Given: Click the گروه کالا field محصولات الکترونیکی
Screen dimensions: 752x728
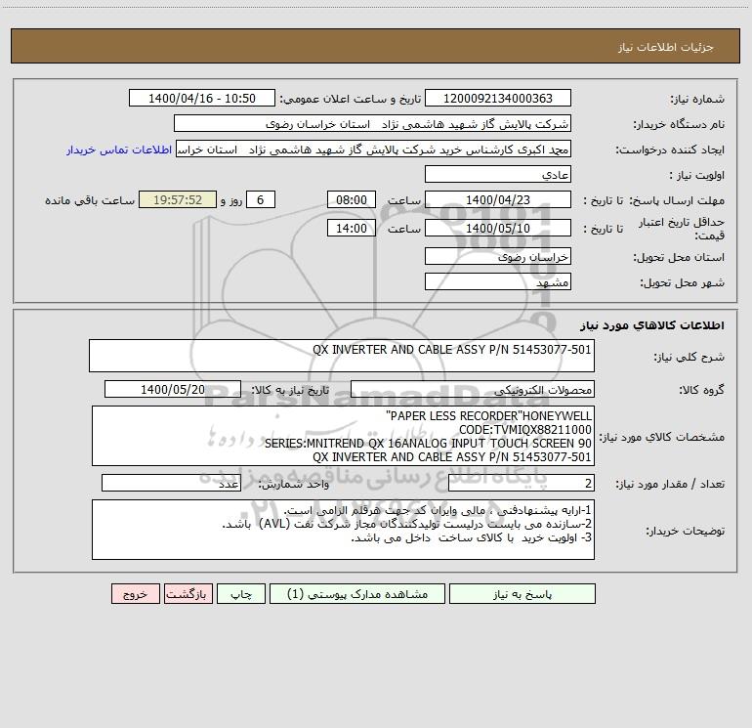Looking at the screenshot, I should coord(473,389).
